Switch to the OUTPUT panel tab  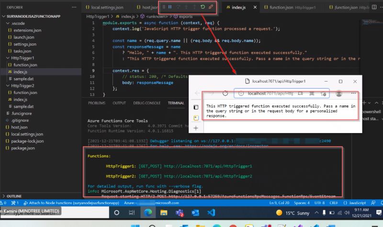pos(119,103)
